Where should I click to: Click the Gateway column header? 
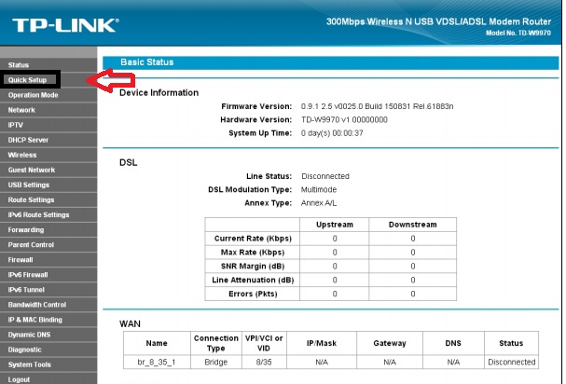point(390,343)
